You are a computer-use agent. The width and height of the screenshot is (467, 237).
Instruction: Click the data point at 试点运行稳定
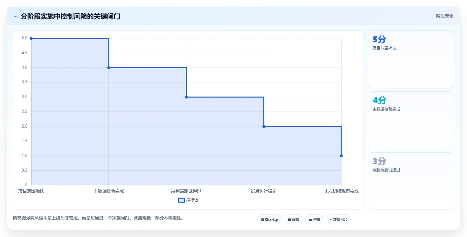(264, 126)
